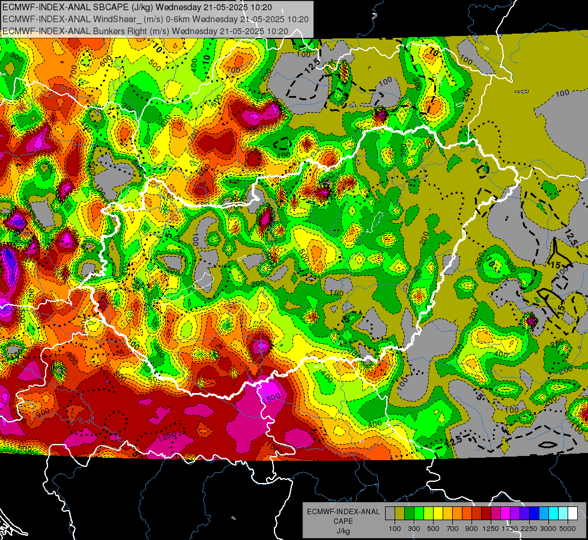Viewport: 588px width, 540px height.
Task: Click the J/kg unit label in legend
Action: [343, 531]
